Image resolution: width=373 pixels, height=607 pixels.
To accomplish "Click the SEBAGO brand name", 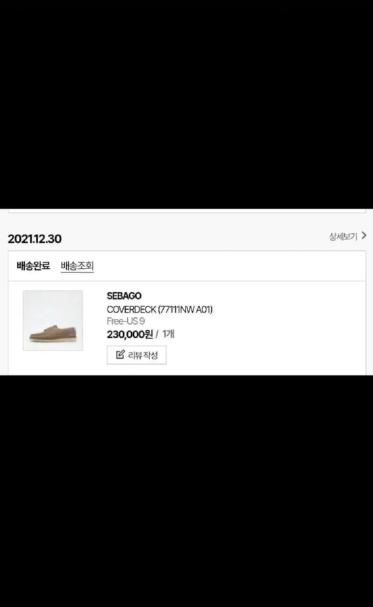I will coord(124,296).
